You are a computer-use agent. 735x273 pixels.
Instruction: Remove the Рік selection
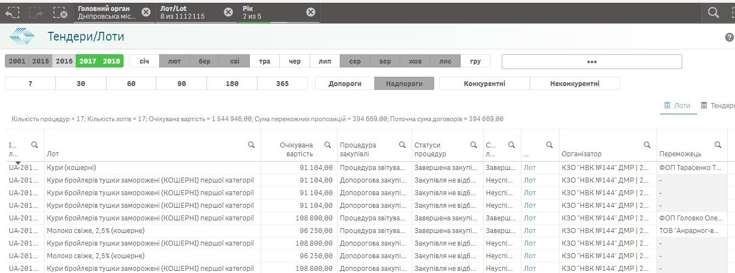311,12
